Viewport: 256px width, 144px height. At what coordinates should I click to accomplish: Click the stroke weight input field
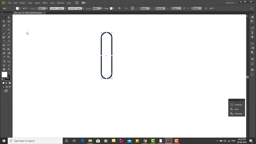point(42,8)
